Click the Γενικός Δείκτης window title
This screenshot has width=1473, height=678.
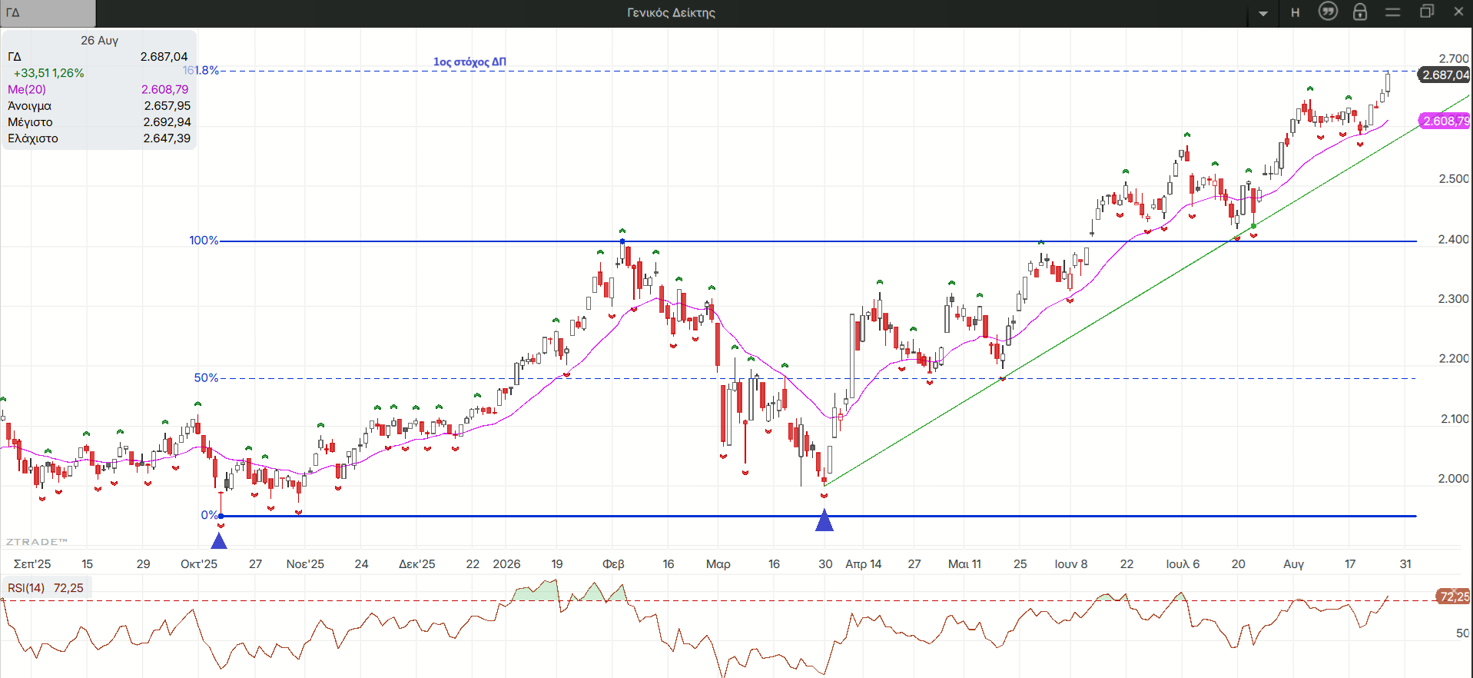[x=671, y=12]
